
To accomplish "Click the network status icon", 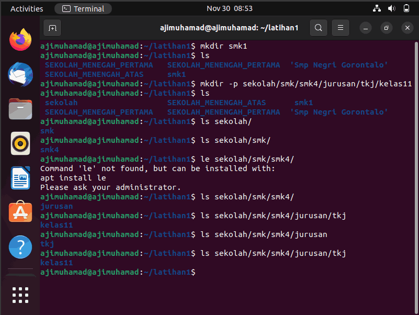I will [x=377, y=8].
